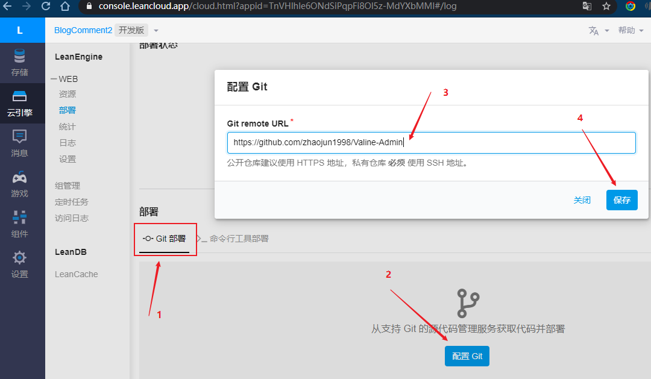
Task: Click the LeanCloud L logo
Action: [x=19, y=30]
